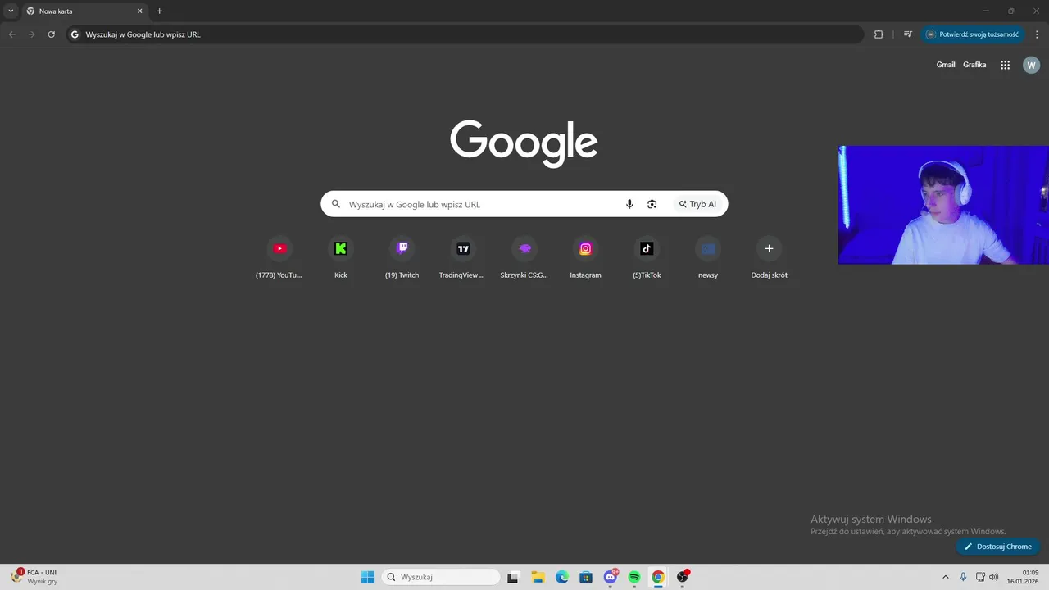Click the webcam overlay thumbnail

point(943,205)
